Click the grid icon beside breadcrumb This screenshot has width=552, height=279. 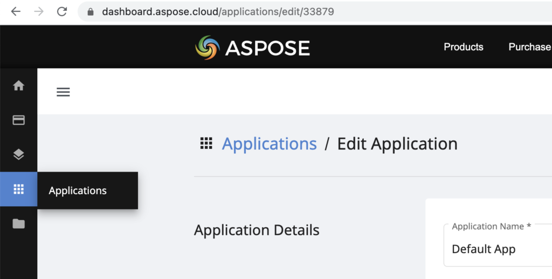click(206, 144)
